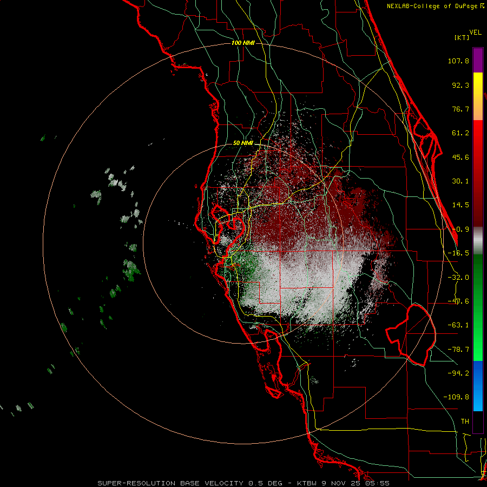Viewport: 487px width, 487px height.
Task: Select the -0.9 velocity scale value
Action: pyautogui.click(x=460, y=229)
